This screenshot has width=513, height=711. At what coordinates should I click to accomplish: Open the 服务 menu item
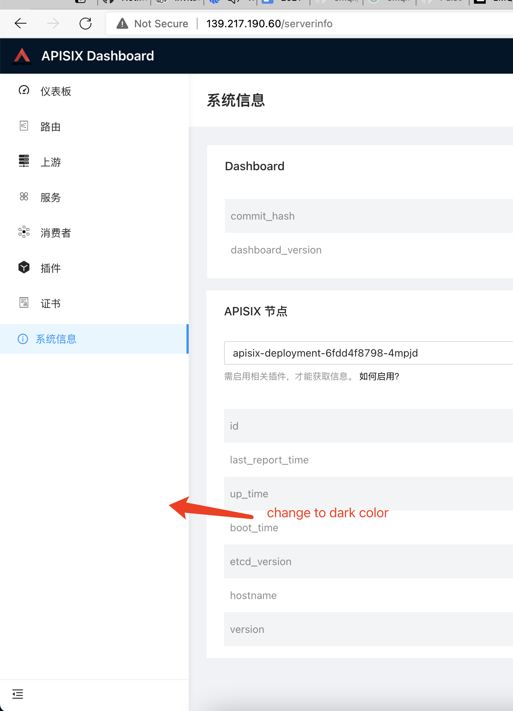pyautogui.click(x=94, y=197)
